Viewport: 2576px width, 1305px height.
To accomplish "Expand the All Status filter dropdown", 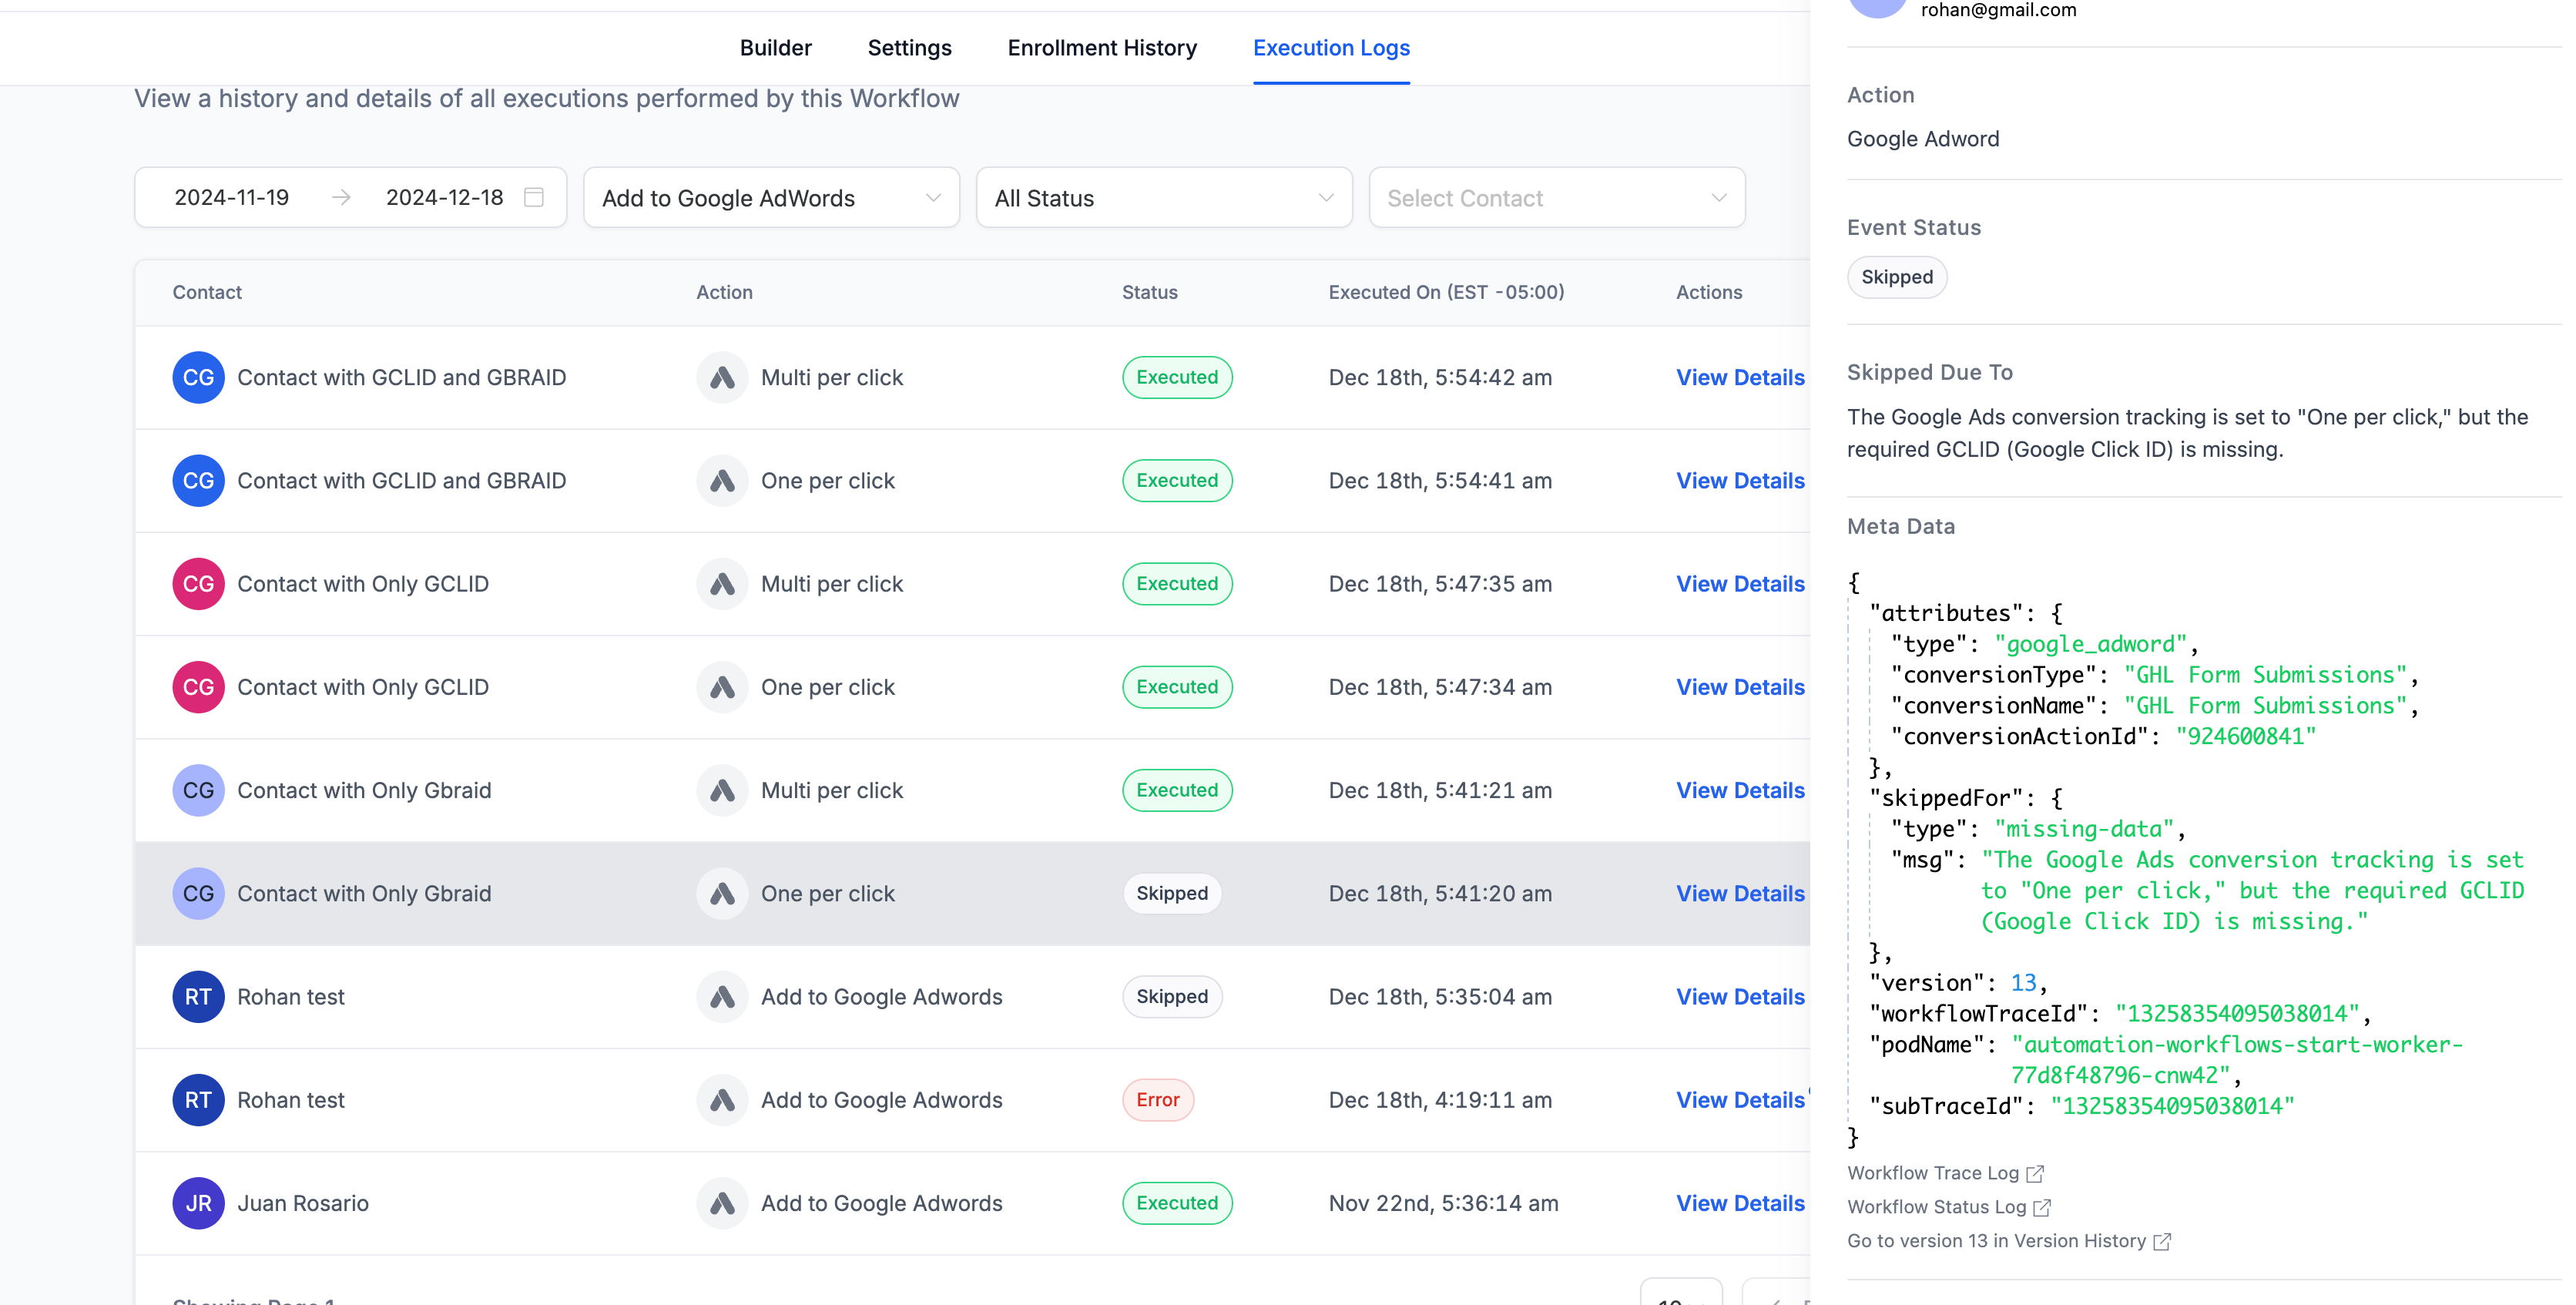I will (1163, 198).
